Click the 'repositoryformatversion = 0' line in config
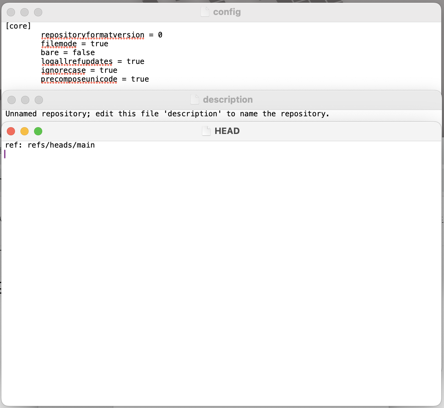 coord(101,35)
